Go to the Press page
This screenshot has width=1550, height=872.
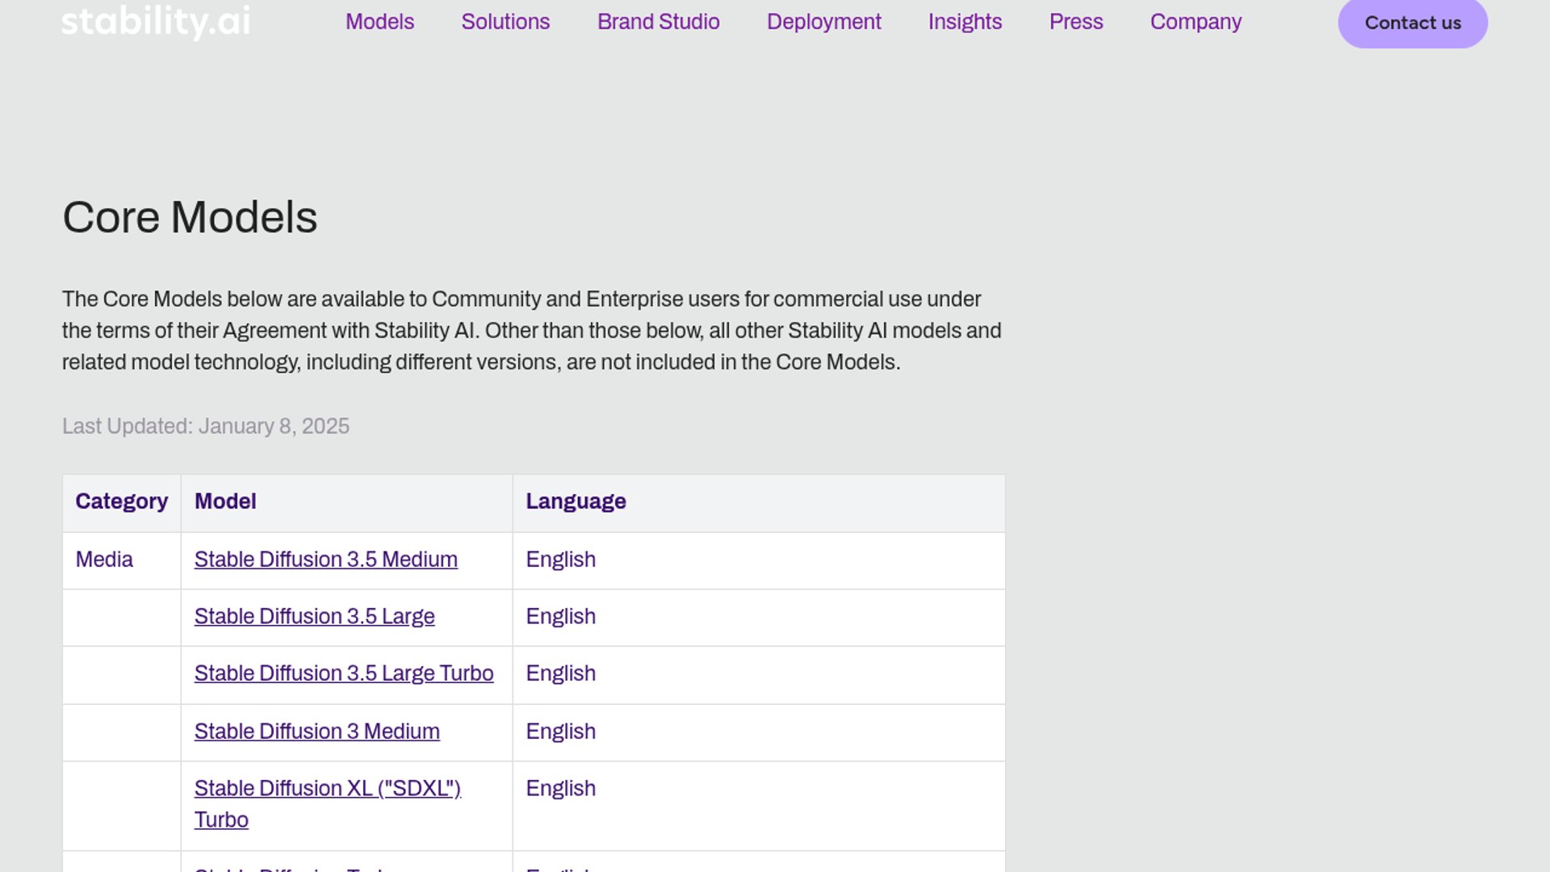click(1075, 22)
